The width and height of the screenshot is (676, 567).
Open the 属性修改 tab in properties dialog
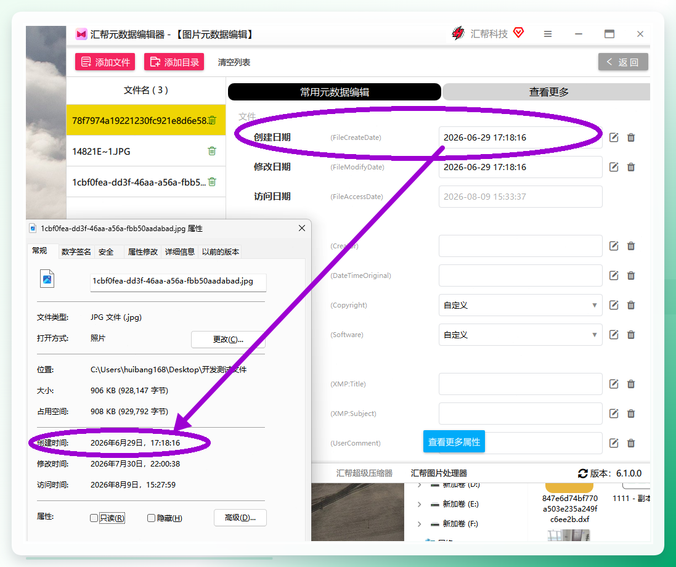143,252
